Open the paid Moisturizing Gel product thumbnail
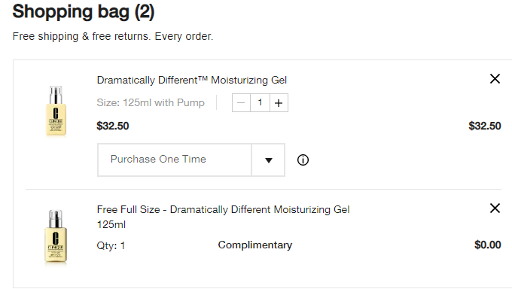 coord(56,111)
